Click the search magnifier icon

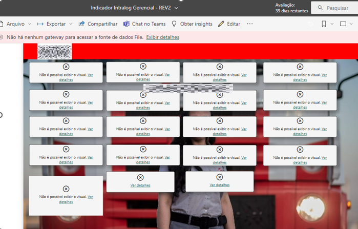320,8
